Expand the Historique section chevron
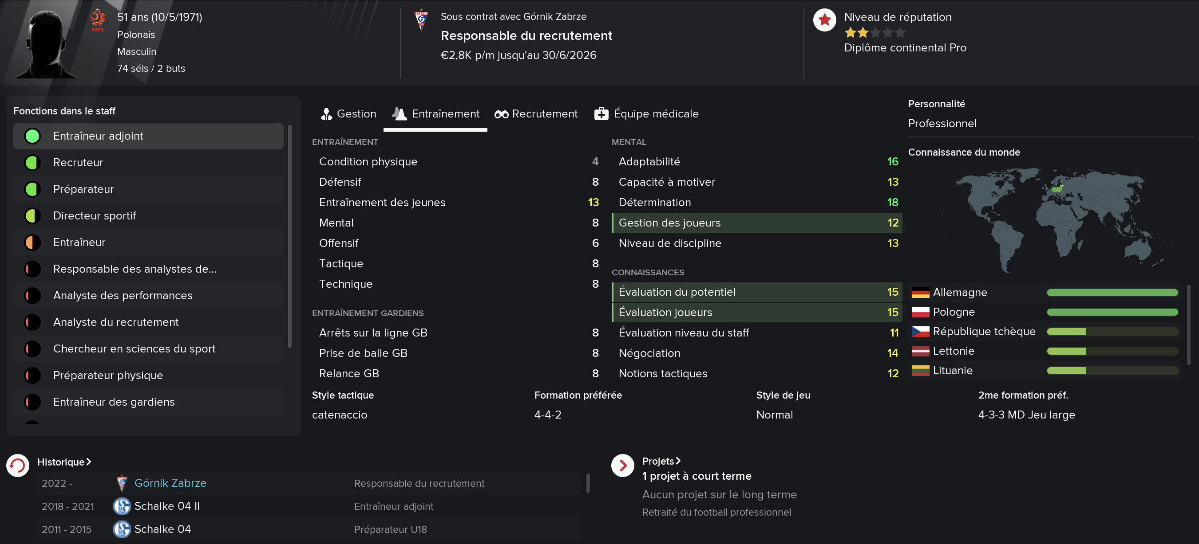The image size is (1199, 544). 88,462
